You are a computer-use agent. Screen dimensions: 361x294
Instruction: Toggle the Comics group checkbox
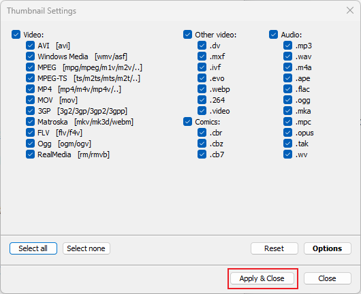pos(187,122)
